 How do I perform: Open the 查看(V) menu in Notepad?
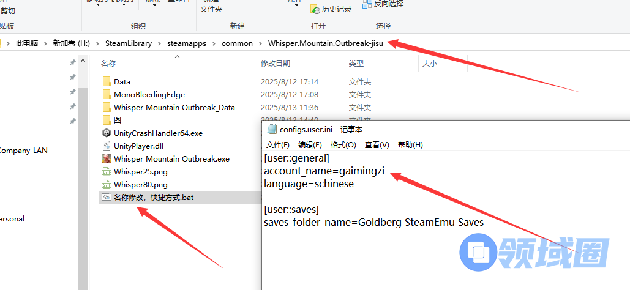tap(377, 145)
